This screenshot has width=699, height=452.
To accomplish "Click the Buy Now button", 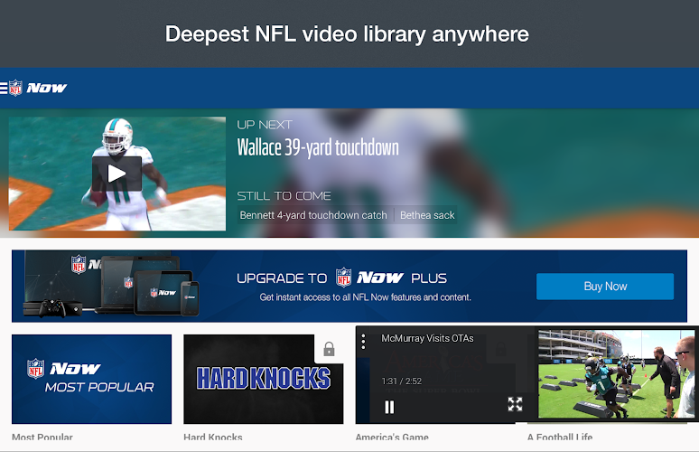I will coord(605,287).
